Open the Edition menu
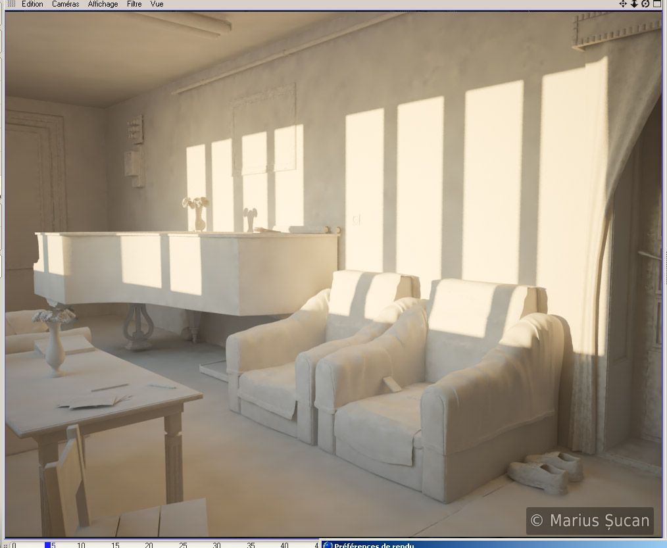The height and width of the screenshot is (548, 667). coord(32,4)
